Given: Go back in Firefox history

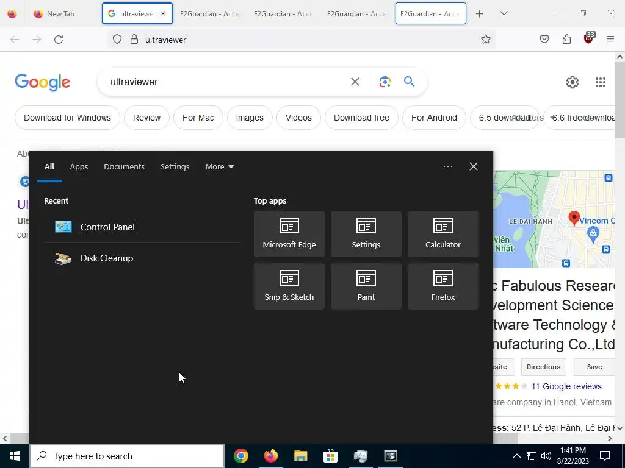Looking at the screenshot, I should coord(15,40).
